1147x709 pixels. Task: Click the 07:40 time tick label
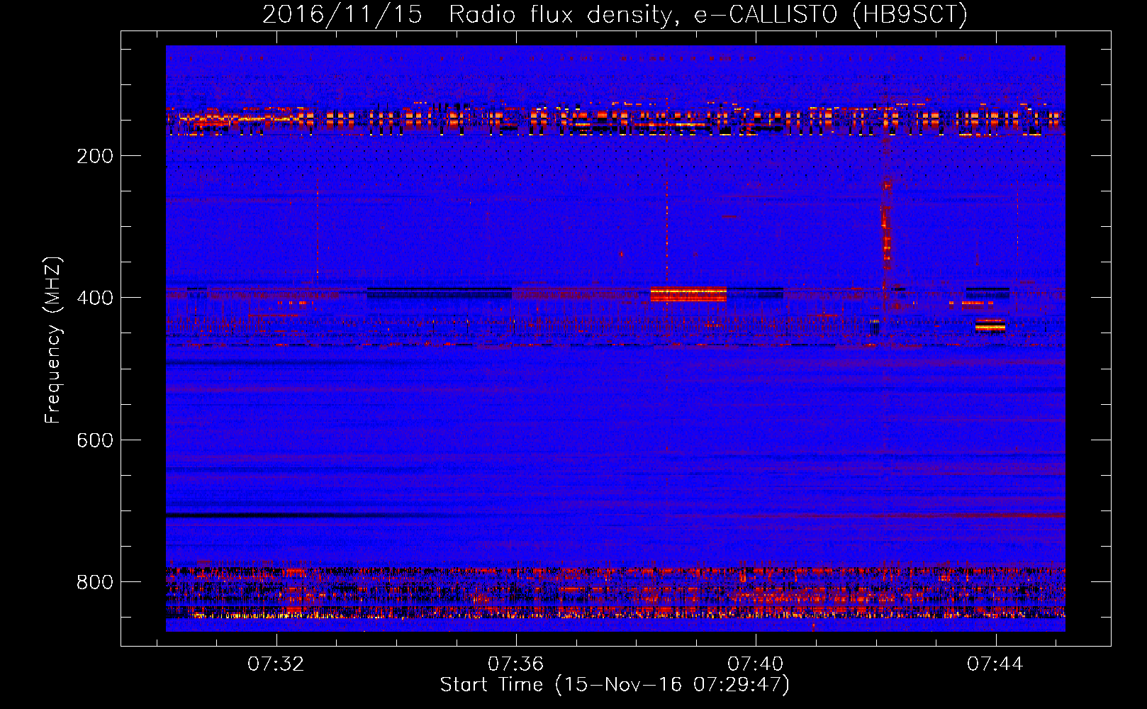click(x=756, y=664)
